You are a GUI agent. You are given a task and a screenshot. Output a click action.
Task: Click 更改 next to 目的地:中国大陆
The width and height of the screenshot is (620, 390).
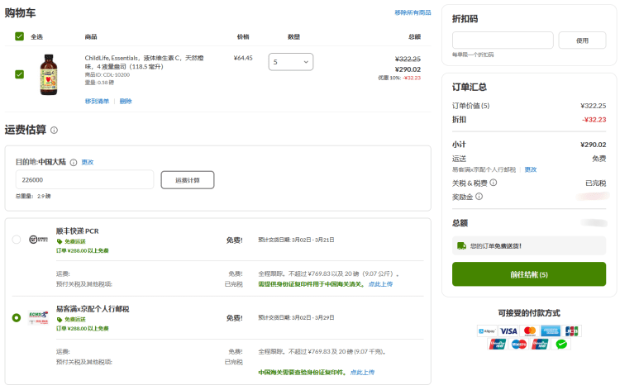click(x=88, y=163)
